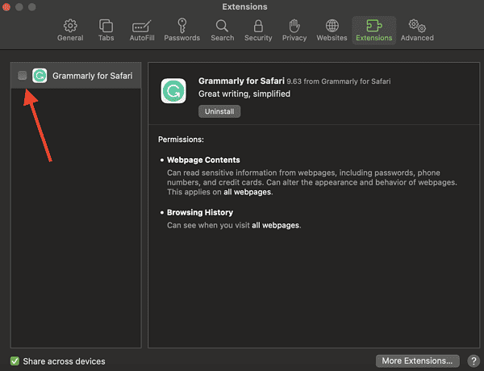Click the More Extensions… button
The width and height of the screenshot is (484, 371).
tap(419, 361)
